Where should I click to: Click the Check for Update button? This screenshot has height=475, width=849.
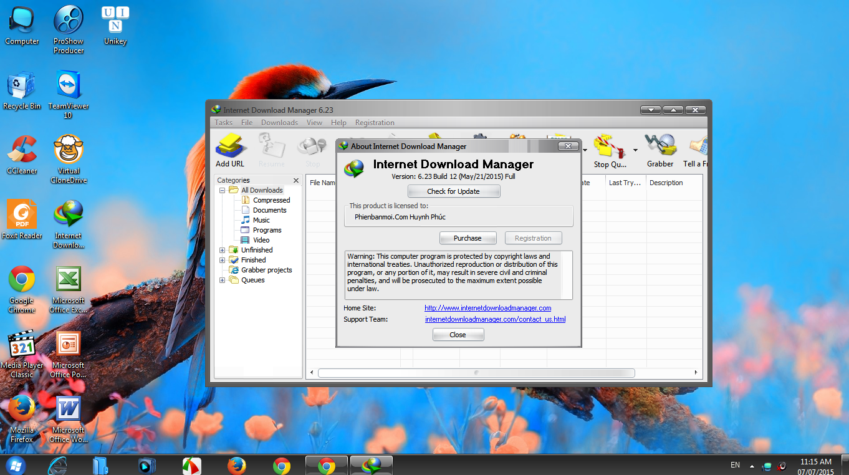pos(454,191)
